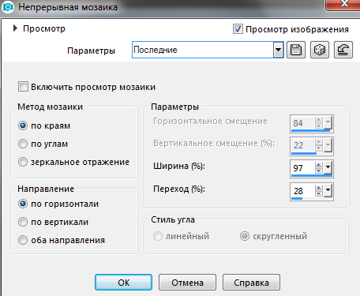Enable Включить просмотр мозаики checkbox

pos(23,87)
